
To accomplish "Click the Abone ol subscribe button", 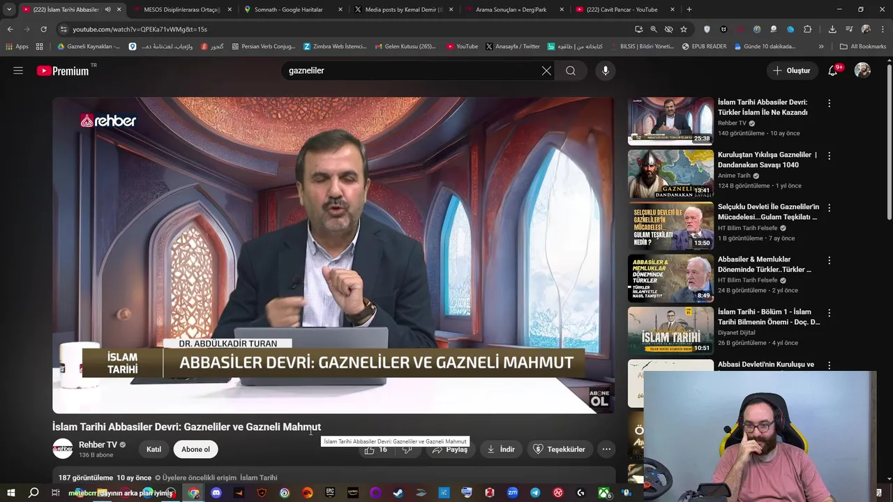I will 195,450.
